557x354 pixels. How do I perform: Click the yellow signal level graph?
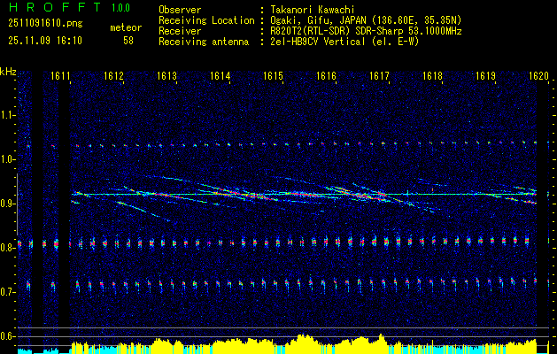[x=301, y=343]
